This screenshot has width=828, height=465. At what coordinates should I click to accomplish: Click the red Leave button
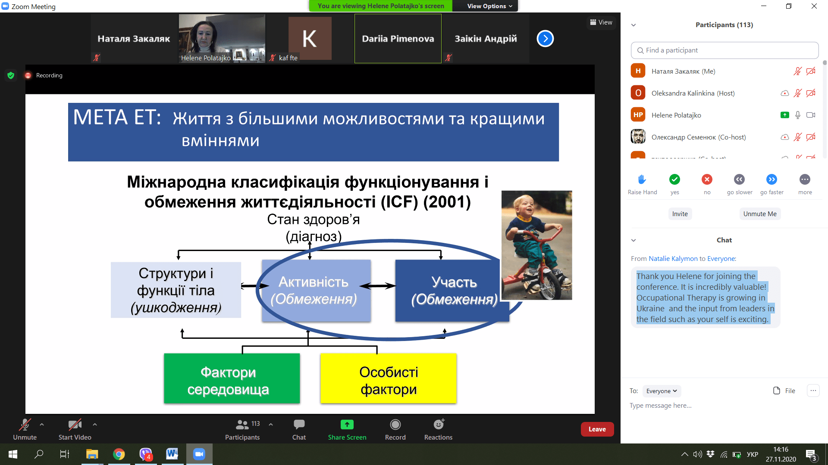[x=597, y=429]
